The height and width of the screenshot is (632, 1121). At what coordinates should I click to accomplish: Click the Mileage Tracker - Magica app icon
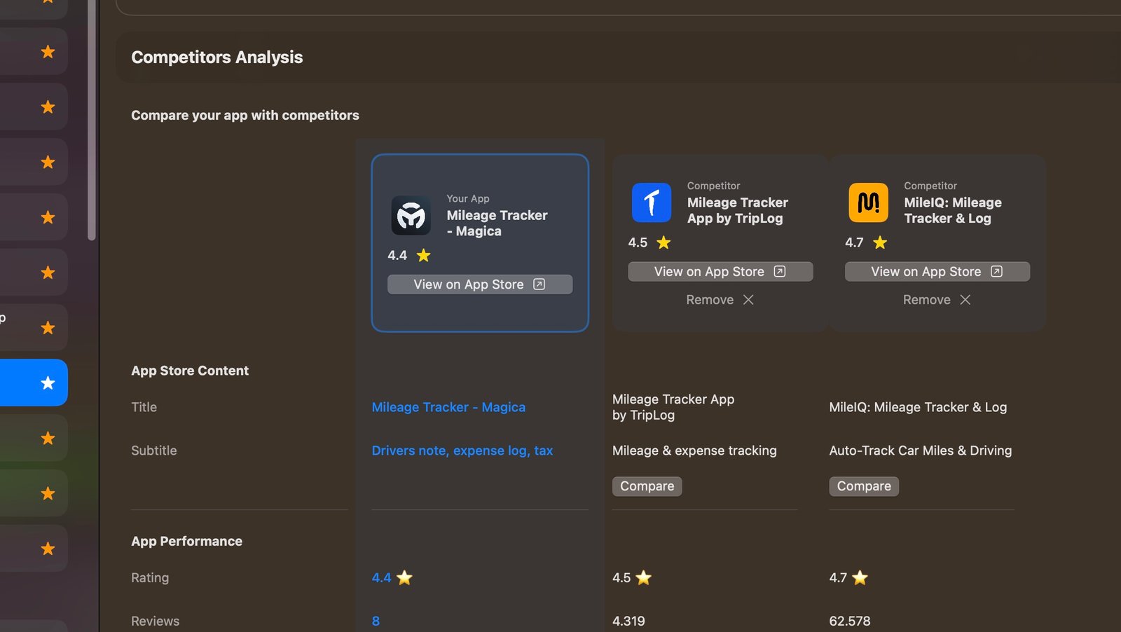pyautogui.click(x=411, y=215)
